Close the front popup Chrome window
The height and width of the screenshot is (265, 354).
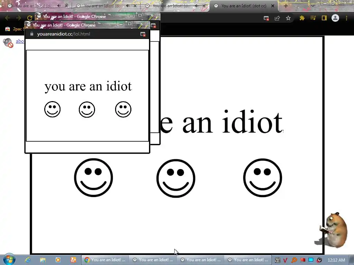[x=141, y=24]
